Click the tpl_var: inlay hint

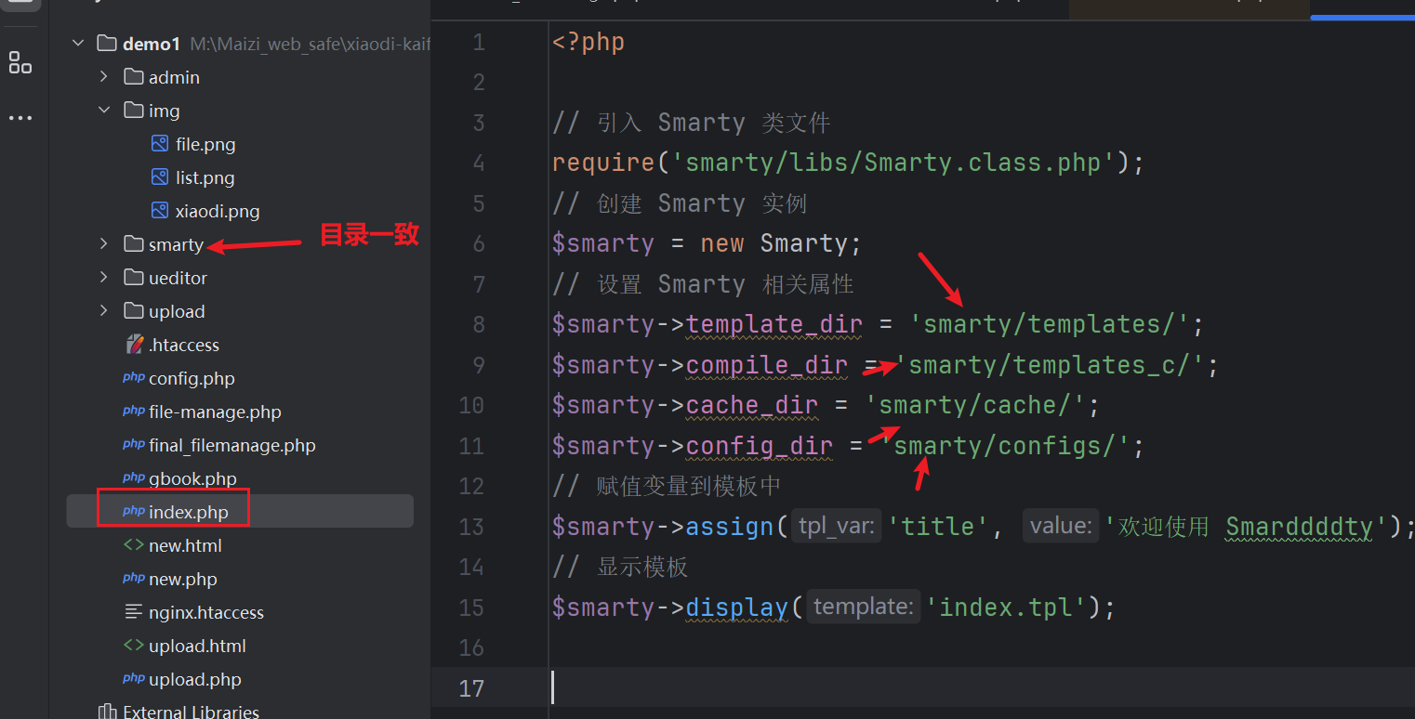tap(836, 527)
